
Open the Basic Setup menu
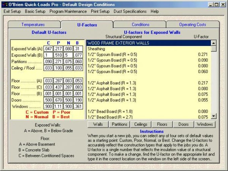[35, 11]
